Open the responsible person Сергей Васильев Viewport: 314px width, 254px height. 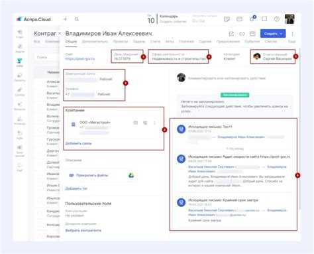click(x=277, y=59)
